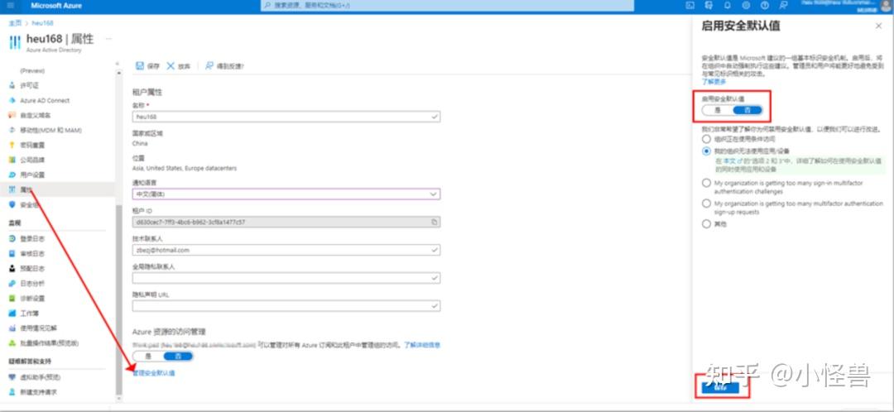Select 'too many multifactor sign-up requests' option
The image size is (894, 412).
[x=706, y=204]
